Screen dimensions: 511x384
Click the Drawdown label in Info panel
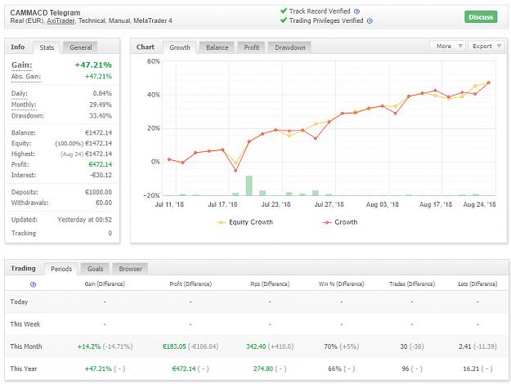coord(27,116)
